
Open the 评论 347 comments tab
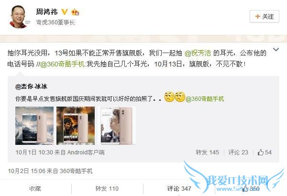[179, 188]
